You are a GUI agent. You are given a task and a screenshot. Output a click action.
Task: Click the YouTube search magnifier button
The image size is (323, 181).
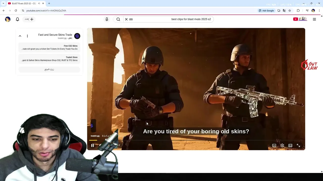pyautogui.click(x=118, y=19)
